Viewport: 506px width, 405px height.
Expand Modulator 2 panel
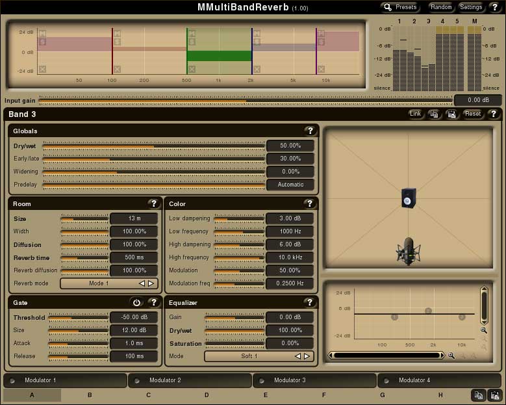point(190,380)
